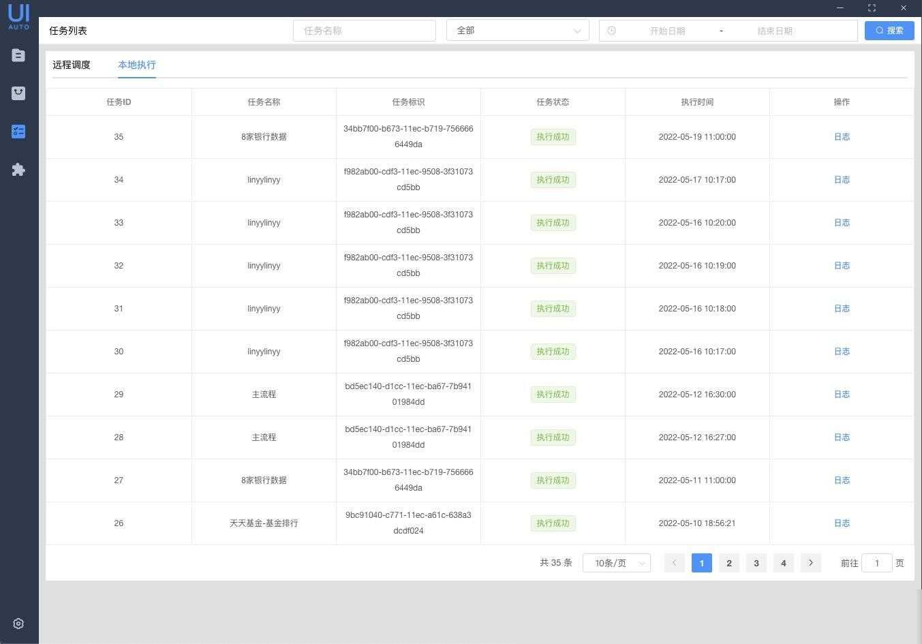Image resolution: width=922 pixels, height=644 pixels.
Task: Go to pagination page 3
Action: click(x=756, y=563)
